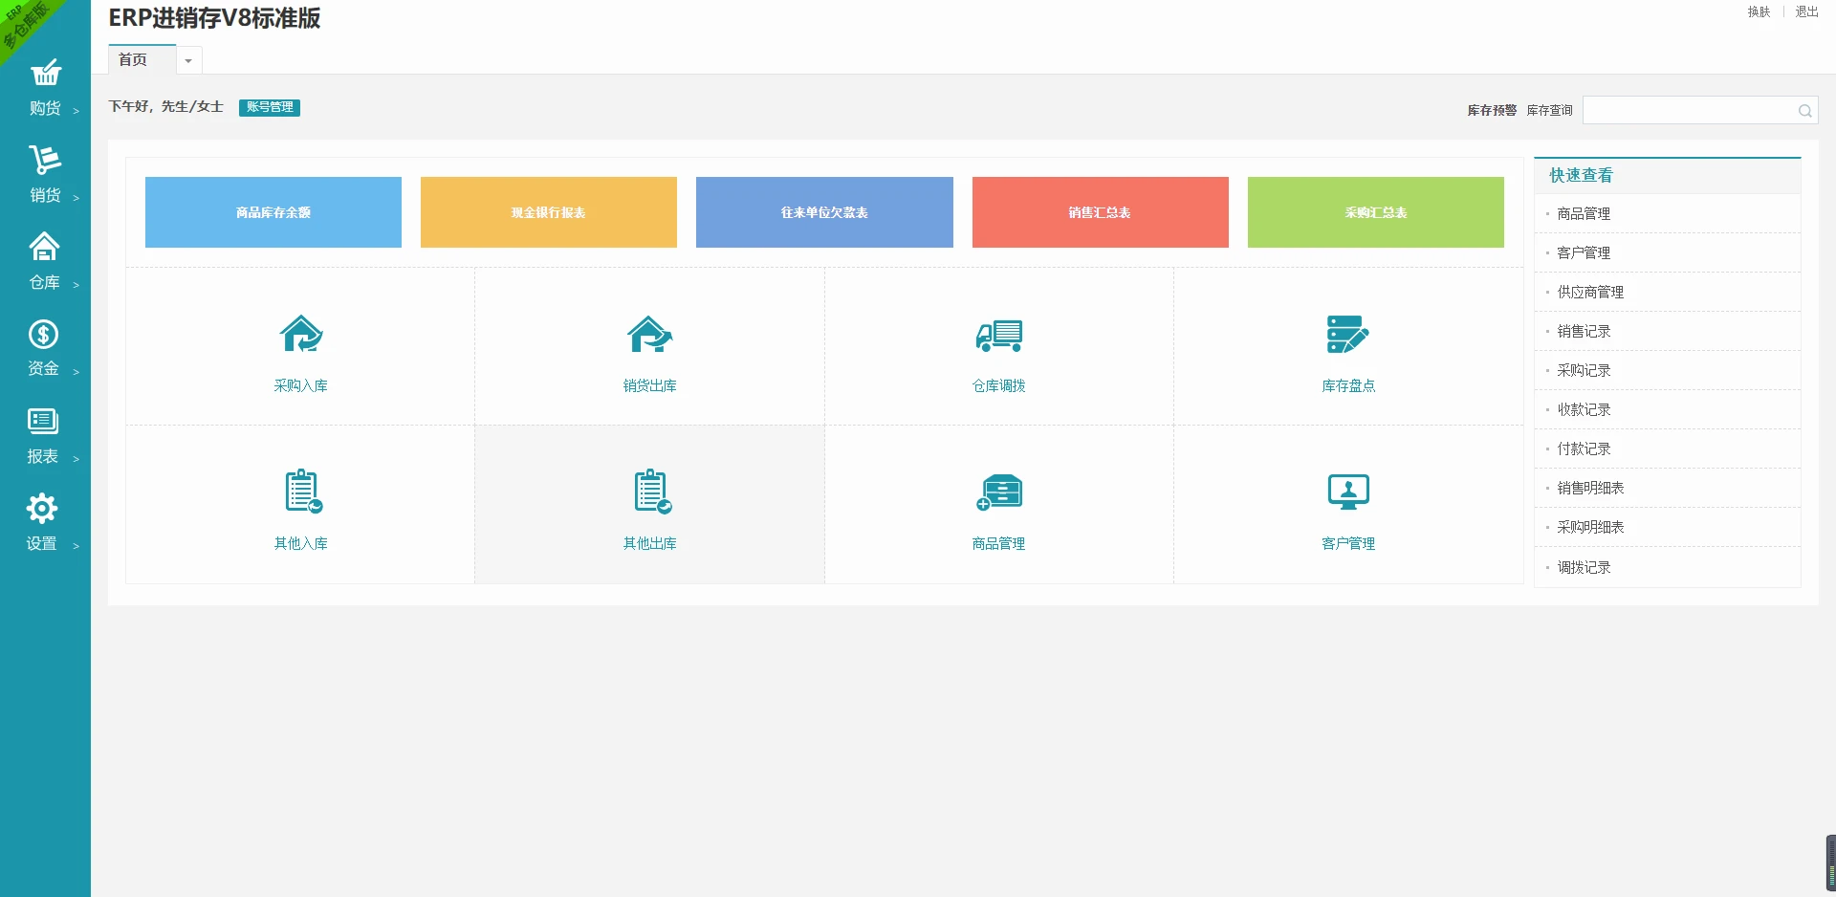Screen dimensions: 1836x897
Task: Click the inventory search input field
Action: (1689, 111)
